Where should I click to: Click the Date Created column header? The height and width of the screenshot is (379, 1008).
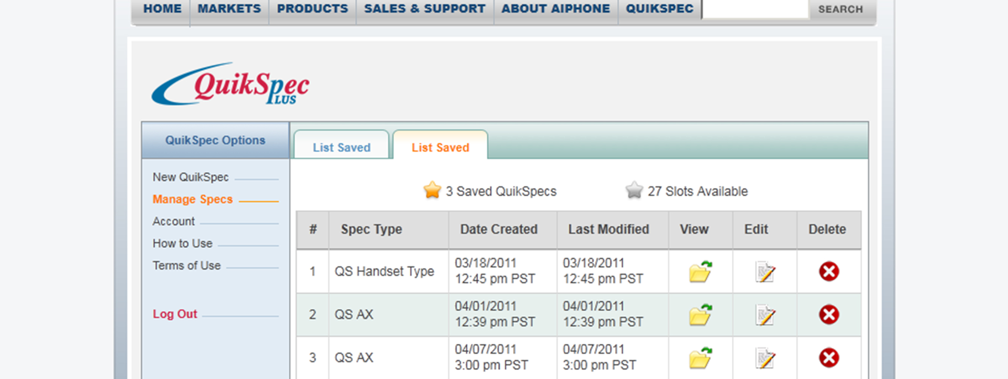coord(502,230)
